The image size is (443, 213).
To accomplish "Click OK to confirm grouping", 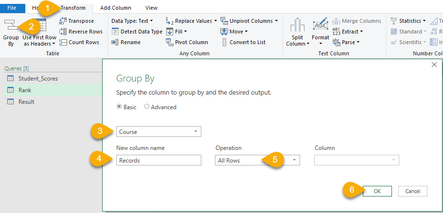I will point(377,191).
